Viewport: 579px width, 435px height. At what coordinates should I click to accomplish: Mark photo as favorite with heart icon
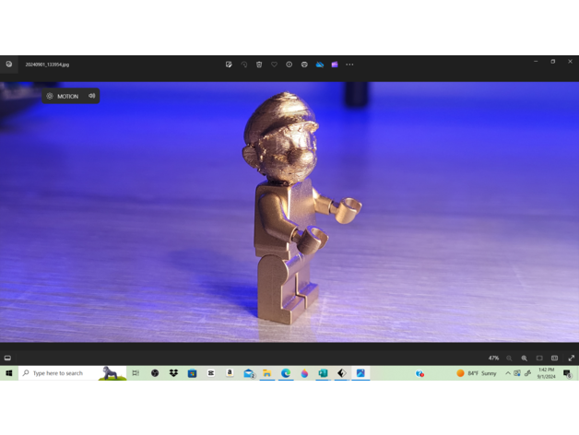pos(274,65)
